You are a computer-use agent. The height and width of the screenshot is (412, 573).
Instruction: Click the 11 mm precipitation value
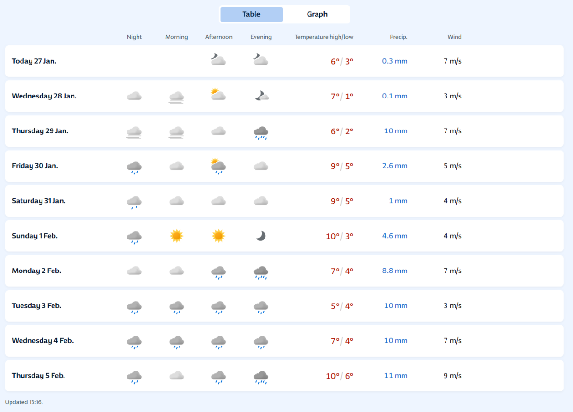[x=396, y=376]
